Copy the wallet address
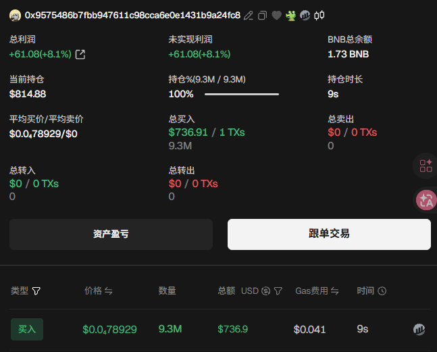Viewport: 437px width, 352px height. tap(262, 16)
